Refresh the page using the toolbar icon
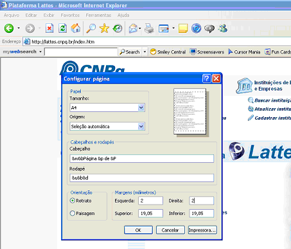This screenshot has width=291, height=249. pyautogui.click(x=62, y=28)
